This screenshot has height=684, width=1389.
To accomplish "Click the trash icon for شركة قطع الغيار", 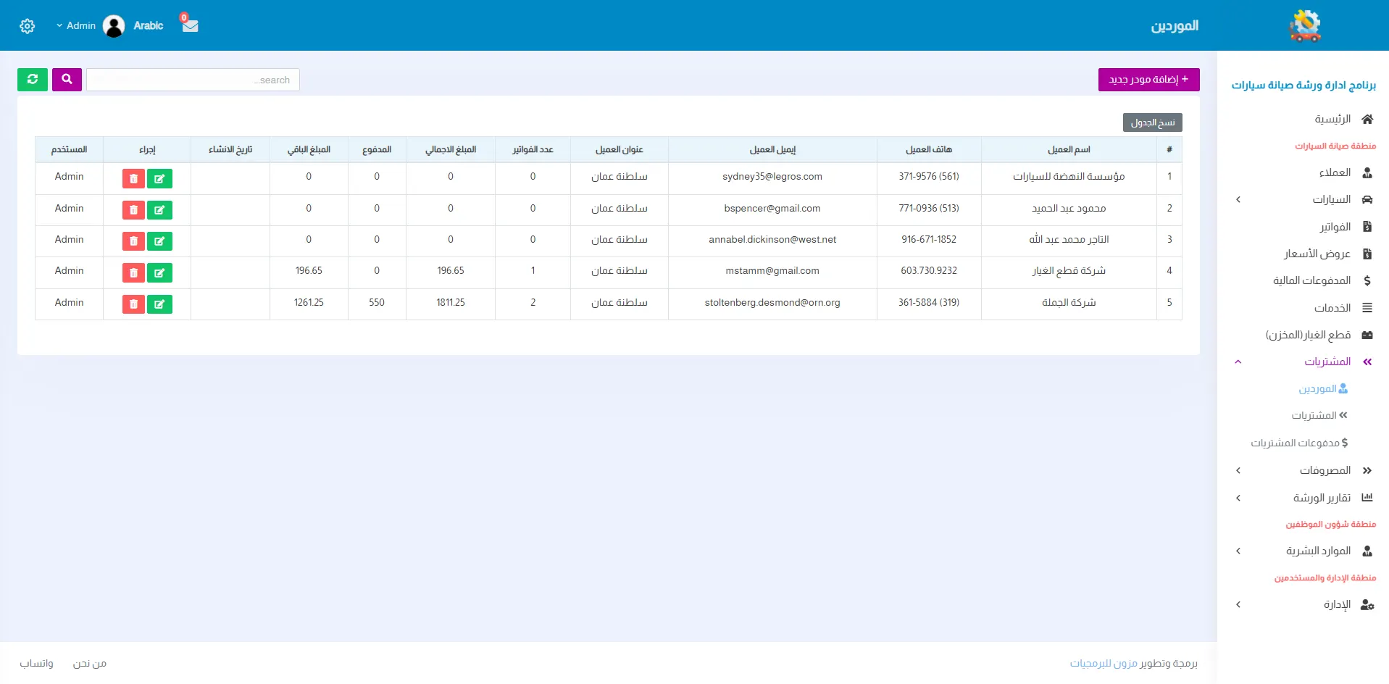I will click(x=133, y=272).
